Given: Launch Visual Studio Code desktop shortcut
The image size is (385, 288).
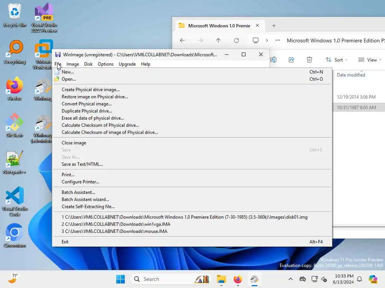Looking at the screenshot, I should [15, 201].
